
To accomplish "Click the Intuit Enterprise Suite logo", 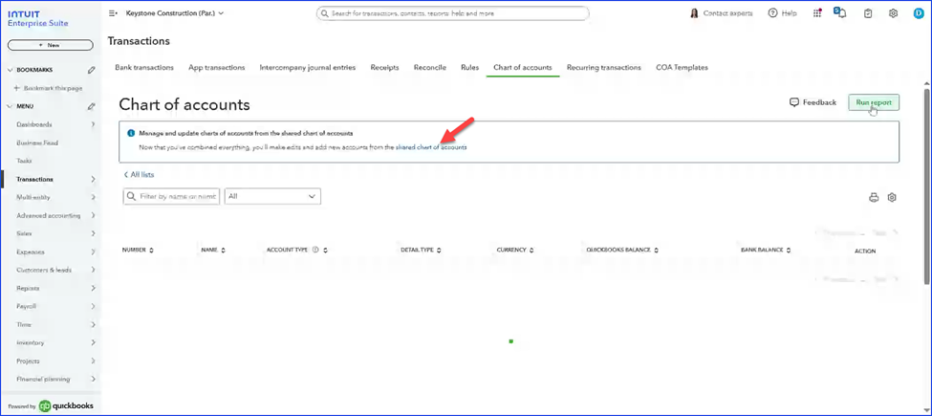I will tap(37, 19).
